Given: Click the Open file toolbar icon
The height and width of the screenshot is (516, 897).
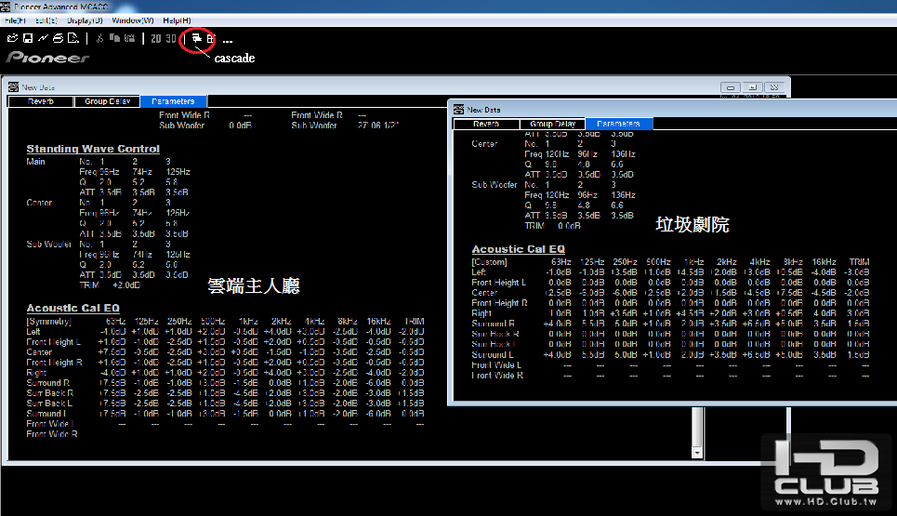Looking at the screenshot, I should (x=13, y=38).
